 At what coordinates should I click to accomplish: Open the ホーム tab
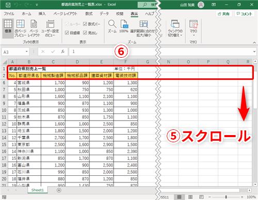26,14
